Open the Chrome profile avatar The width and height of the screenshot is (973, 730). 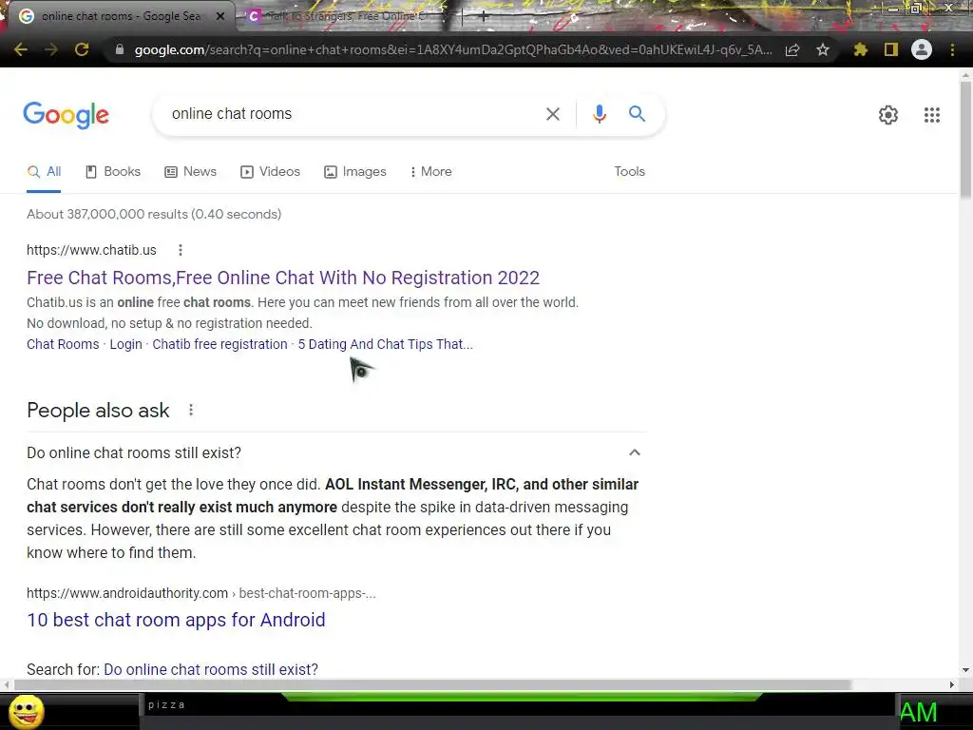[922, 49]
